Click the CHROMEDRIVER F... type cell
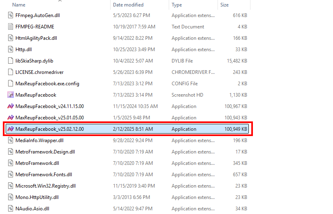Image resolution: width=333 pixels, height=214 pixels. point(193,72)
